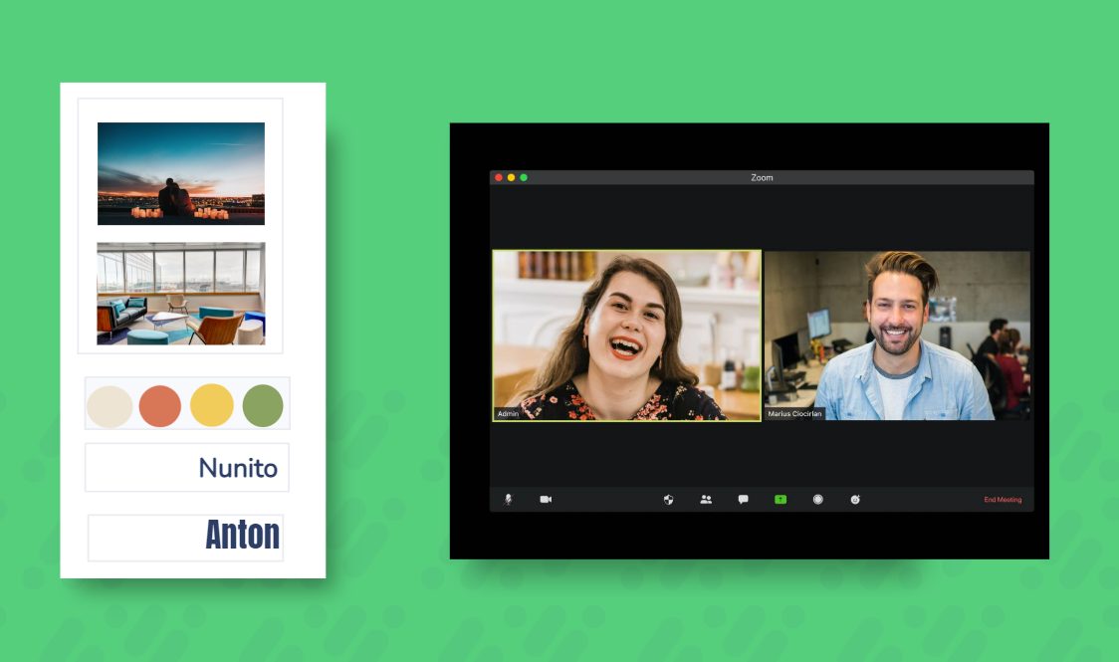Click the green Share Screen icon
Image resolution: width=1119 pixels, height=662 pixels.
click(x=781, y=500)
